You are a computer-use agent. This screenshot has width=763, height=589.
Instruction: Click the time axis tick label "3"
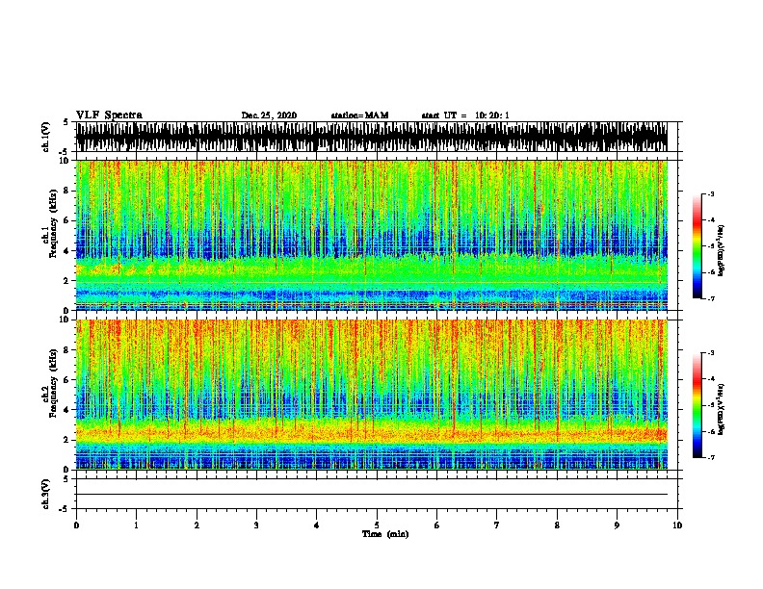pyautogui.click(x=256, y=525)
